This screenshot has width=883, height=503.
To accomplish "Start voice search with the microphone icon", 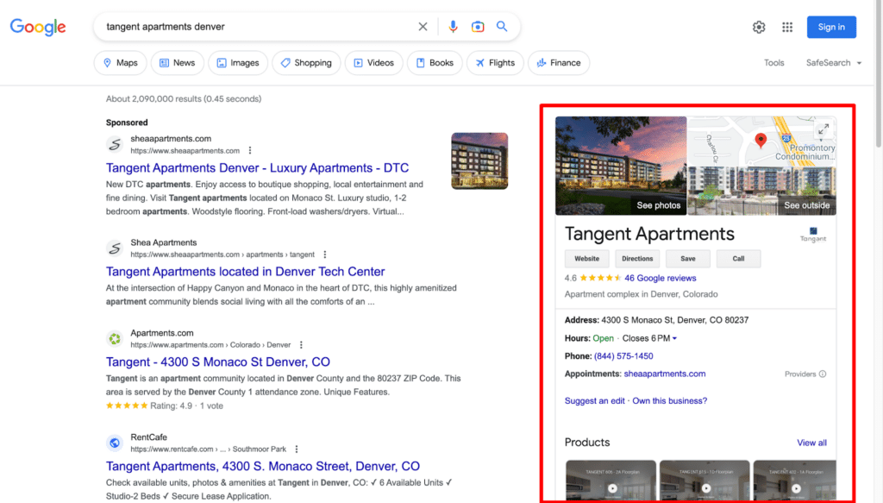I will click(453, 27).
